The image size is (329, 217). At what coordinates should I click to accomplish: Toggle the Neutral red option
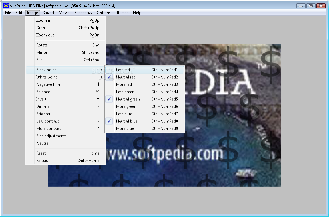pos(145,77)
